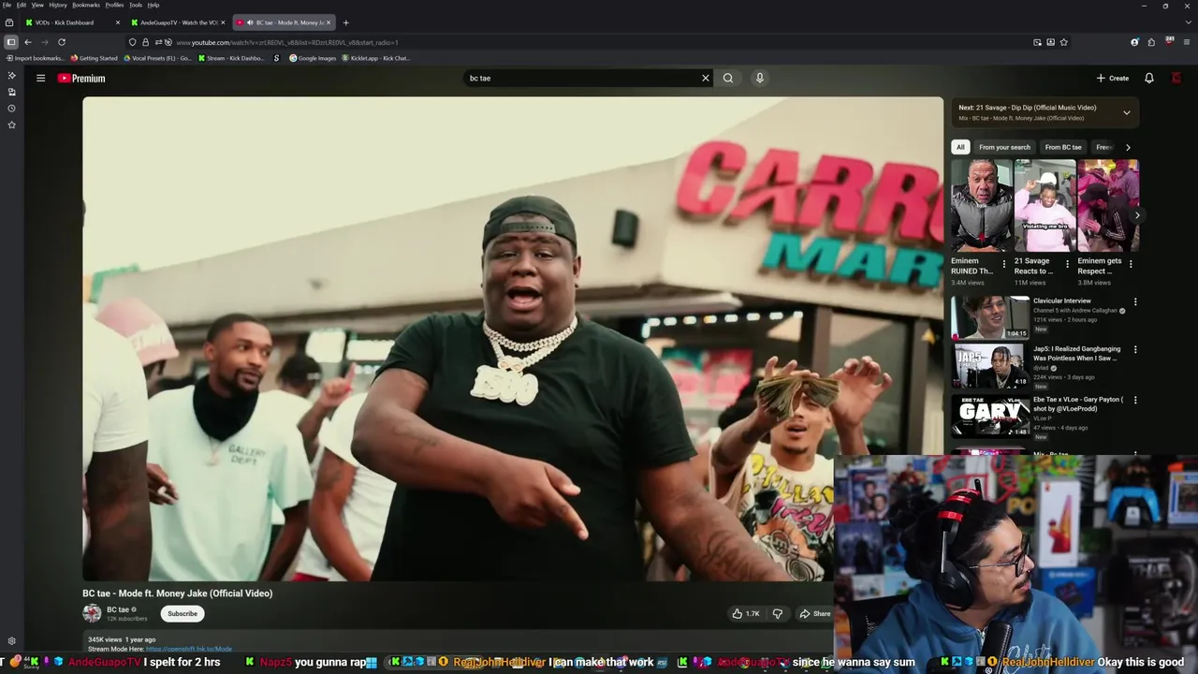The height and width of the screenshot is (674, 1198).
Task: Clear the YouTube search box text
Action: click(706, 78)
